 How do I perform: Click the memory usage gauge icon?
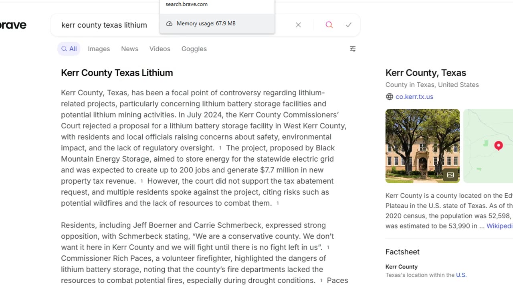pyautogui.click(x=170, y=24)
